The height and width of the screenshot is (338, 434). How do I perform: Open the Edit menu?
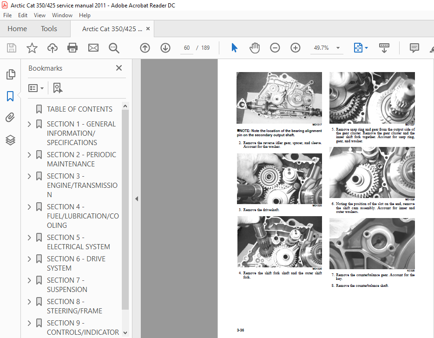point(23,15)
